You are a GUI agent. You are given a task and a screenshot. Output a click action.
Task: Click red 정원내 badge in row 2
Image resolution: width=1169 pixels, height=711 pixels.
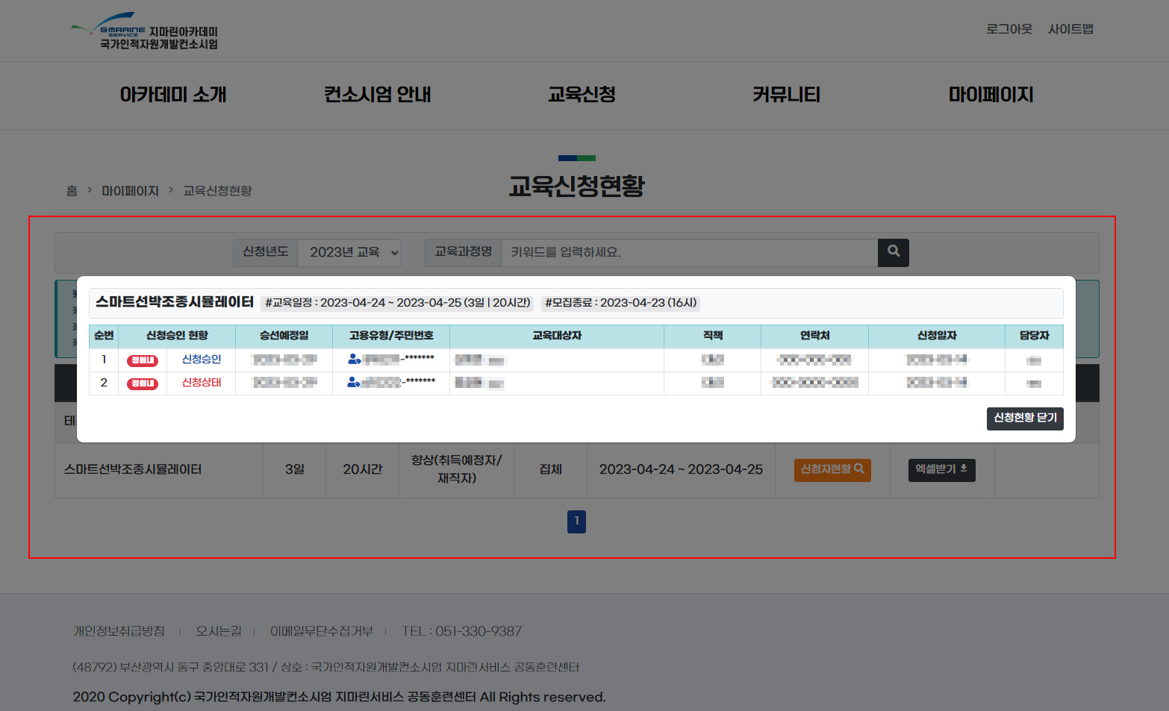point(143,383)
